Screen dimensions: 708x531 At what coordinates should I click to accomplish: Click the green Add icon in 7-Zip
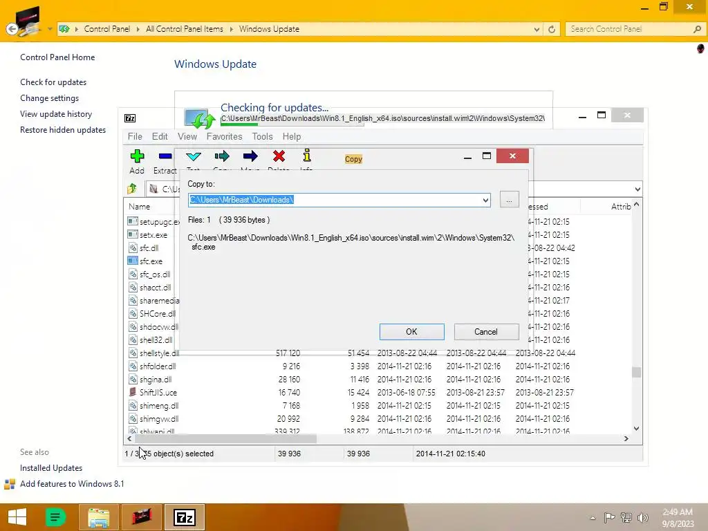pos(137,156)
